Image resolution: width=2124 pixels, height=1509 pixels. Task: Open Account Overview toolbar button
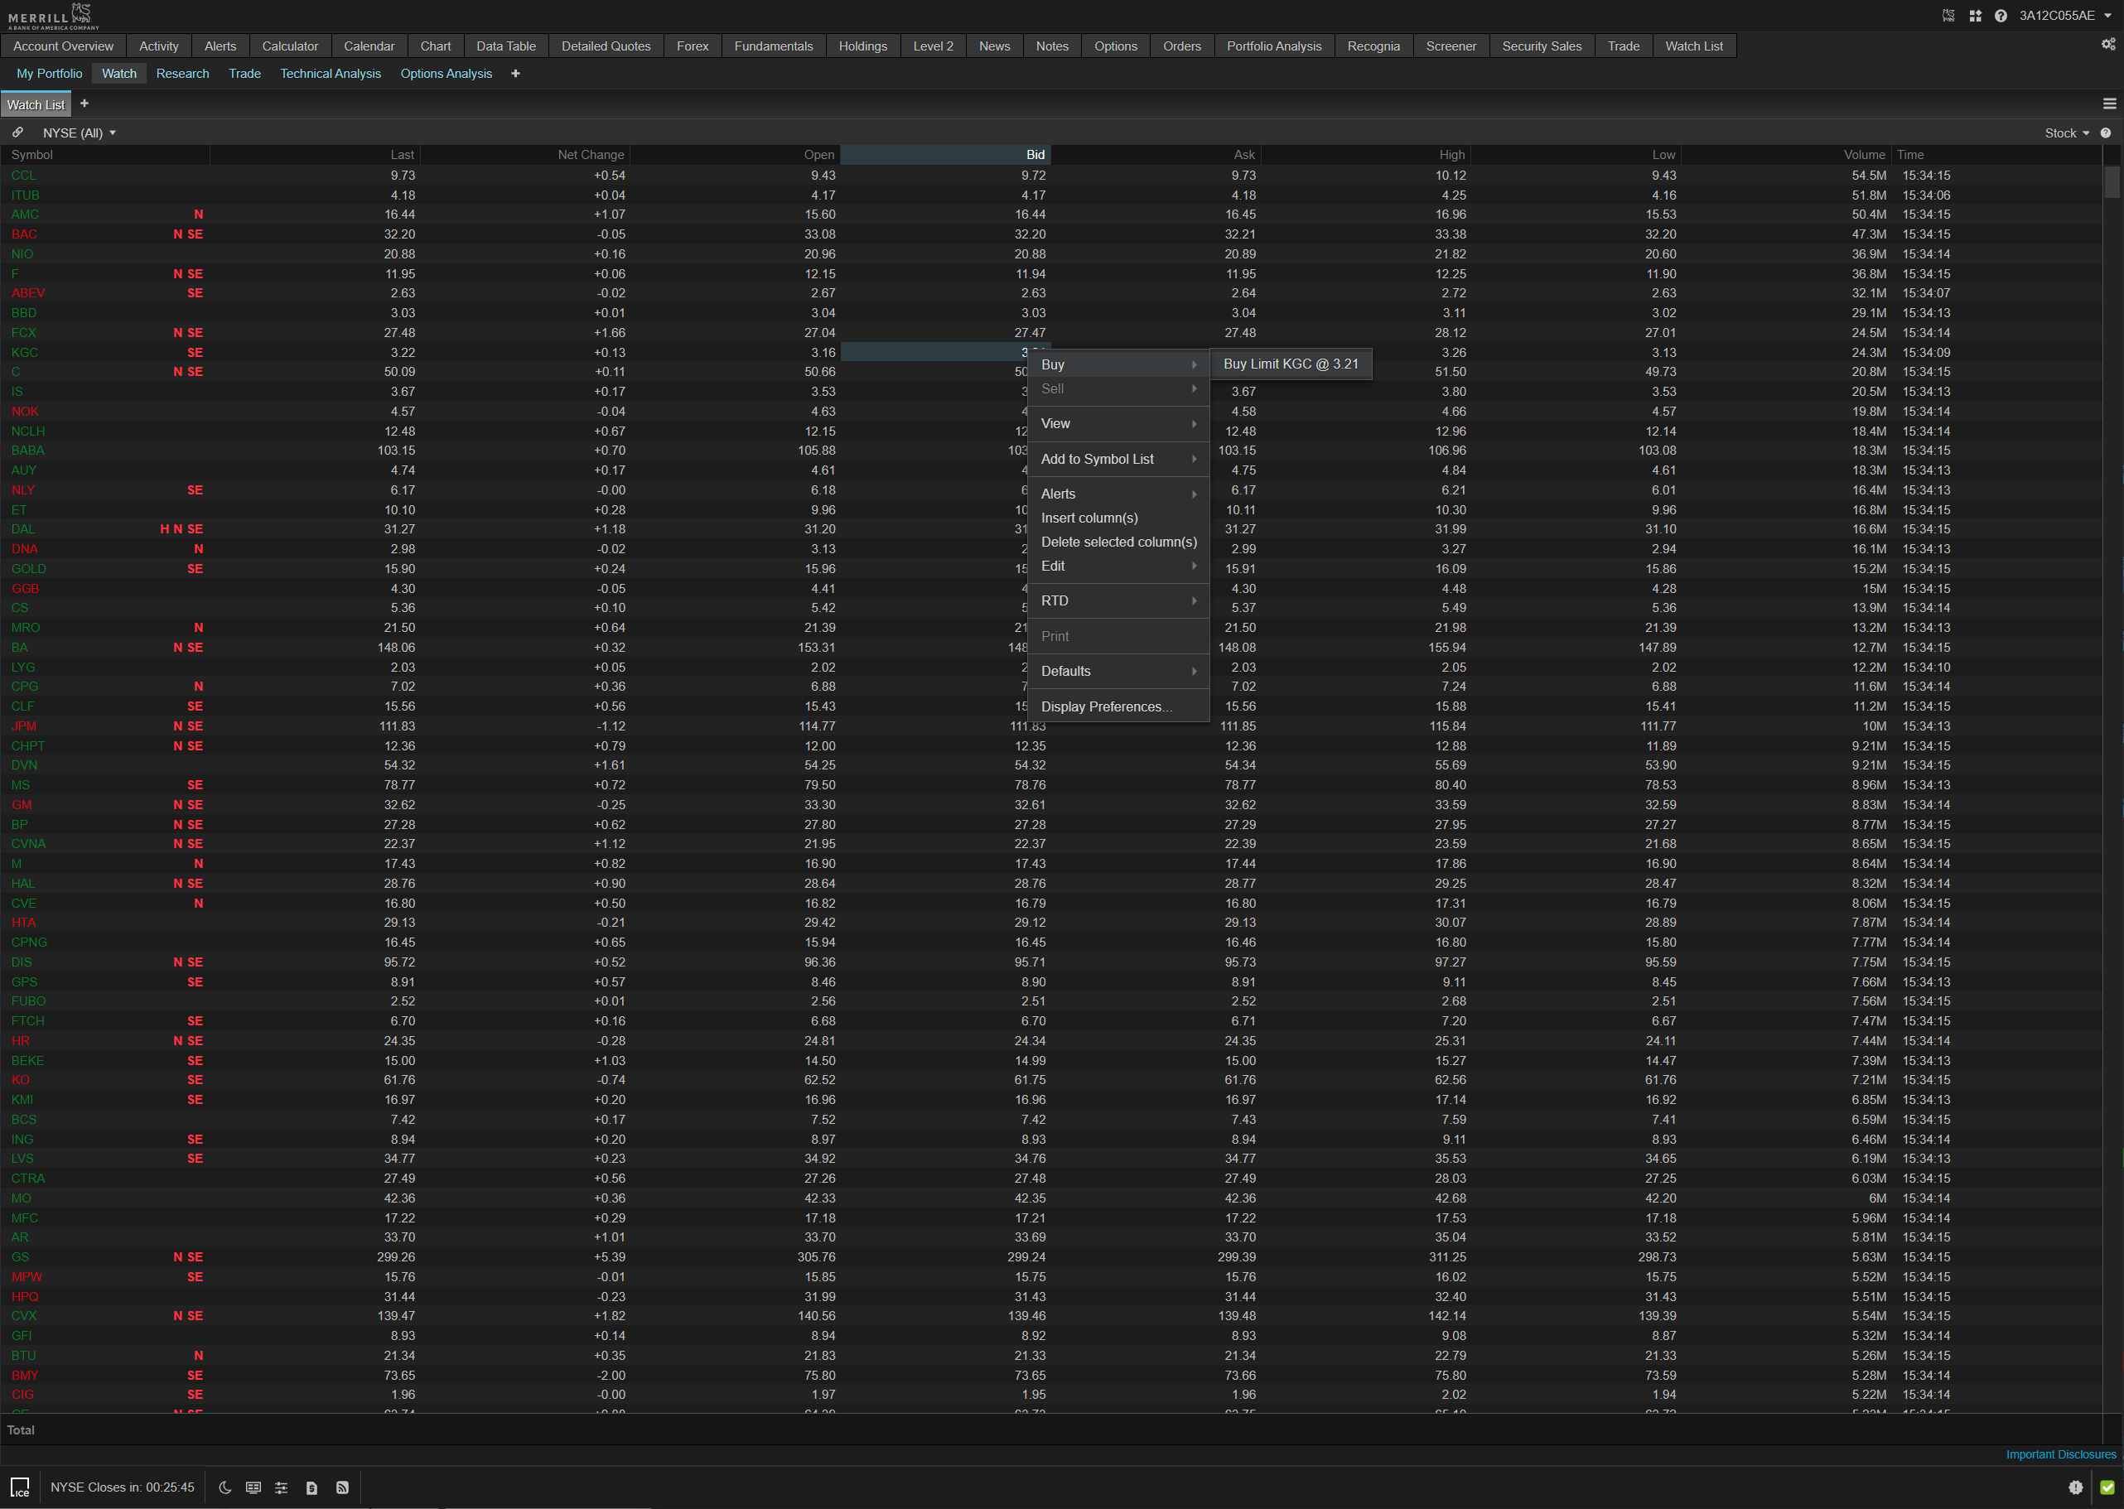(x=63, y=46)
